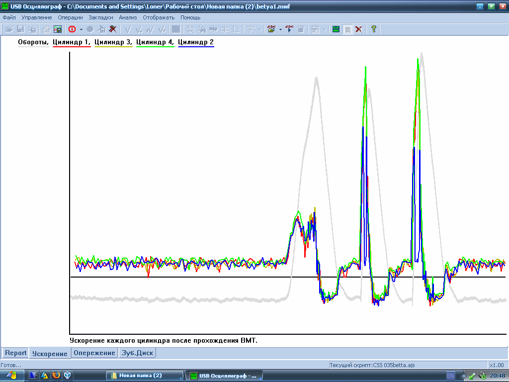Expand dropdown arrow beside open script icon
Viewport: 509px width, 382px height.
click(280, 29)
